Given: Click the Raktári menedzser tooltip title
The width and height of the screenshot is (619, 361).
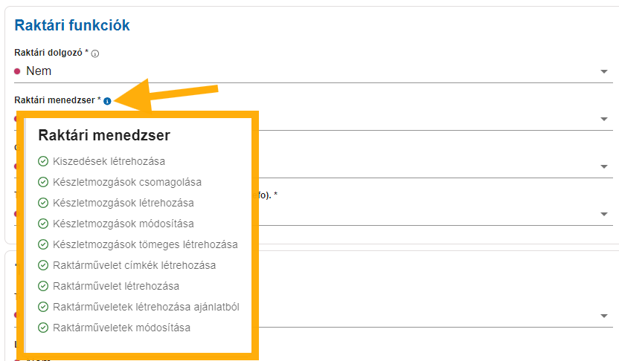Looking at the screenshot, I should 104,135.
